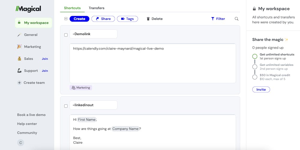The width and height of the screenshot is (300, 150).
Task: Click the Tags button
Action: [127, 19]
